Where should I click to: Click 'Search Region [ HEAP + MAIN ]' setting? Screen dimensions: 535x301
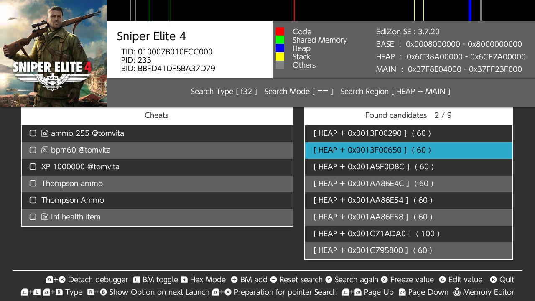[395, 92]
